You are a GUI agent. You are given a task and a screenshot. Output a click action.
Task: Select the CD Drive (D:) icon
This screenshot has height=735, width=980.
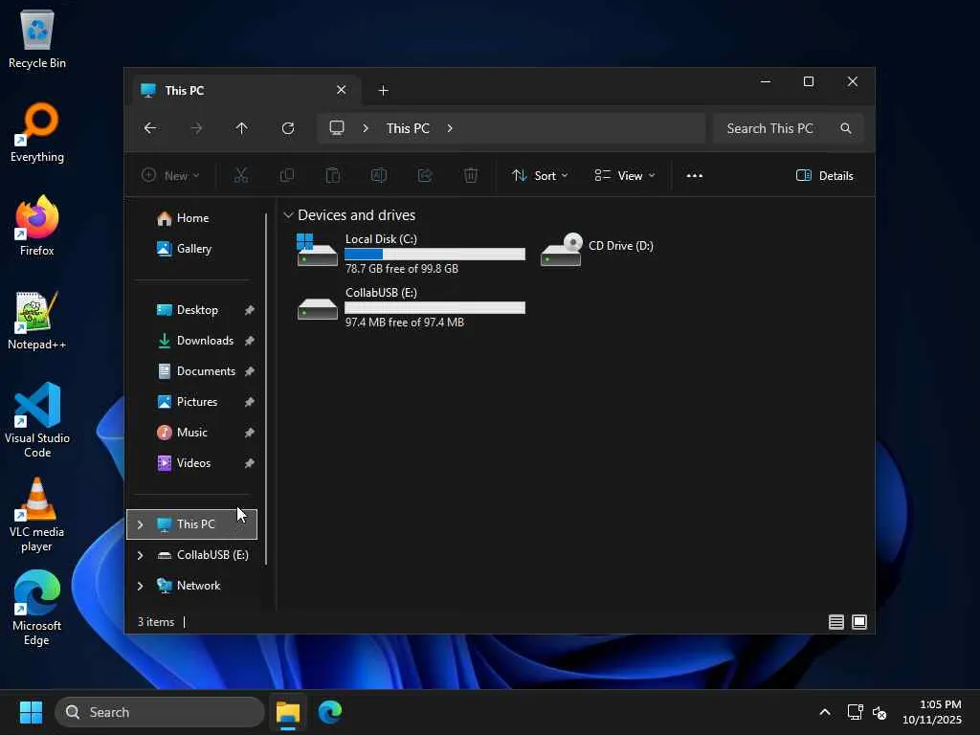coord(561,250)
